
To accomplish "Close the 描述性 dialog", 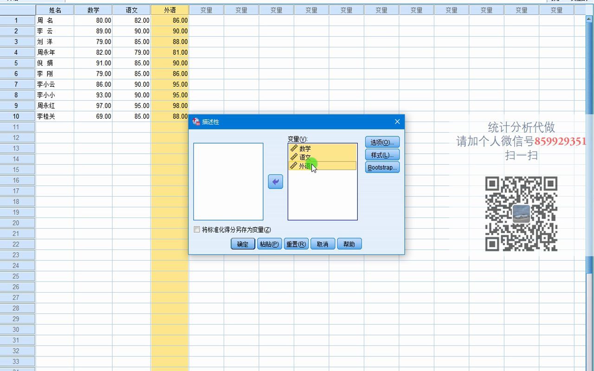I will coord(397,122).
